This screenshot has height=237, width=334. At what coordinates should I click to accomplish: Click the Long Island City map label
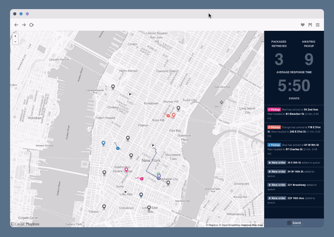pos(247,110)
